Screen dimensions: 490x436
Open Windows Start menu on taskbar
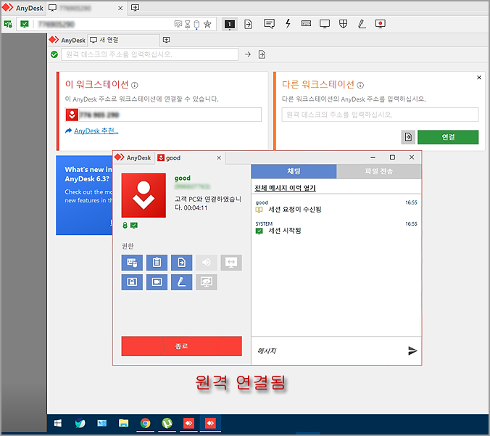click(58, 423)
